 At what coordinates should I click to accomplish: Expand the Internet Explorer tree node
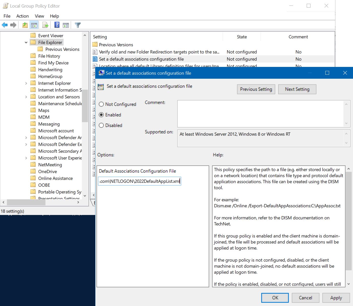(26, 83)
